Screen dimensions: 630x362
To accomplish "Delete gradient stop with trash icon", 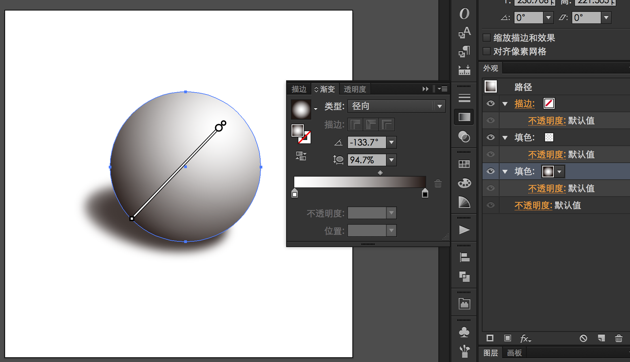I will pyautogui.click(x=438, y=183).
